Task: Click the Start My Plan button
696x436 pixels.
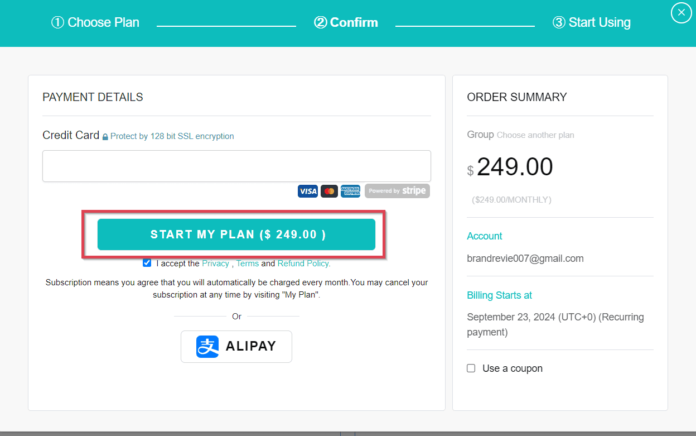Action: tap(236, 234)
